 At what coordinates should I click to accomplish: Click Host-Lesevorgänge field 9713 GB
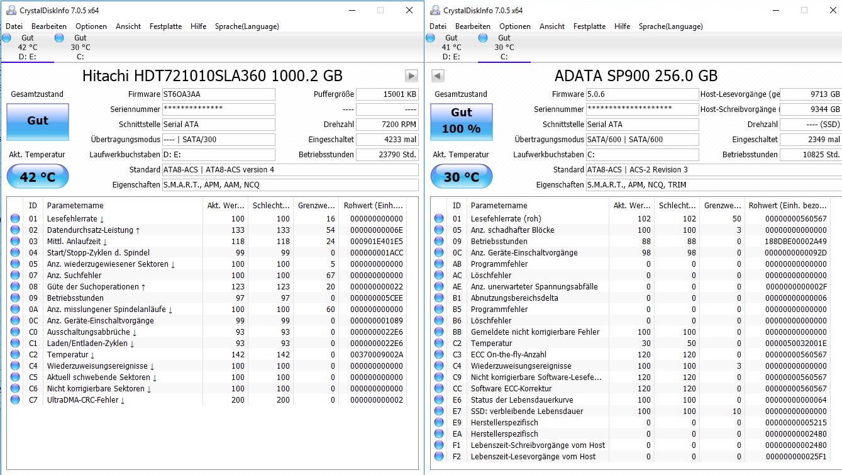(x=811, y=94)
